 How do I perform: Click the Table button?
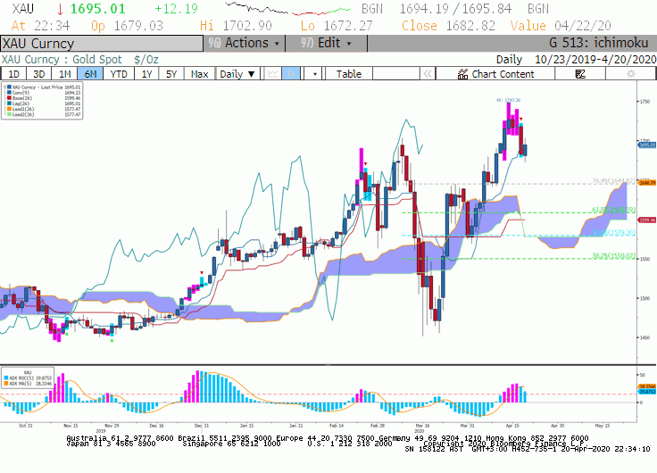(x=349, y=74)
